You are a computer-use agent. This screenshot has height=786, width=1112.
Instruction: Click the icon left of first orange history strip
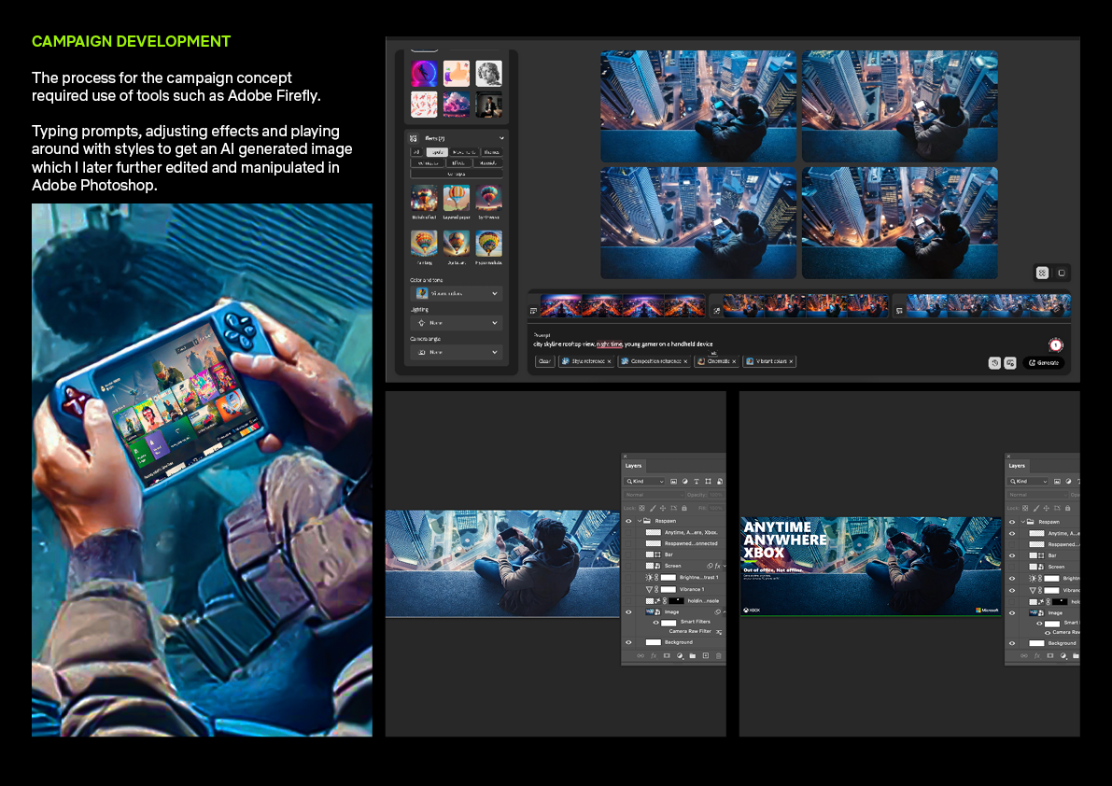(533, 311)
